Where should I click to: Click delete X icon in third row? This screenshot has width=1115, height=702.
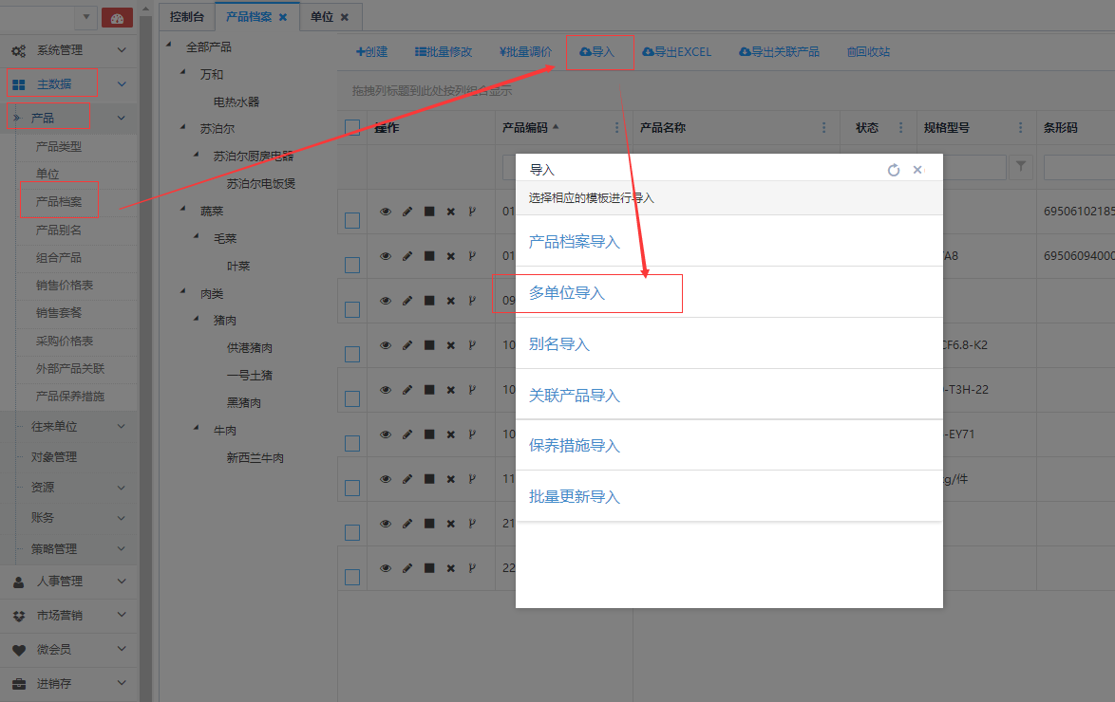(x=451, y=301)
